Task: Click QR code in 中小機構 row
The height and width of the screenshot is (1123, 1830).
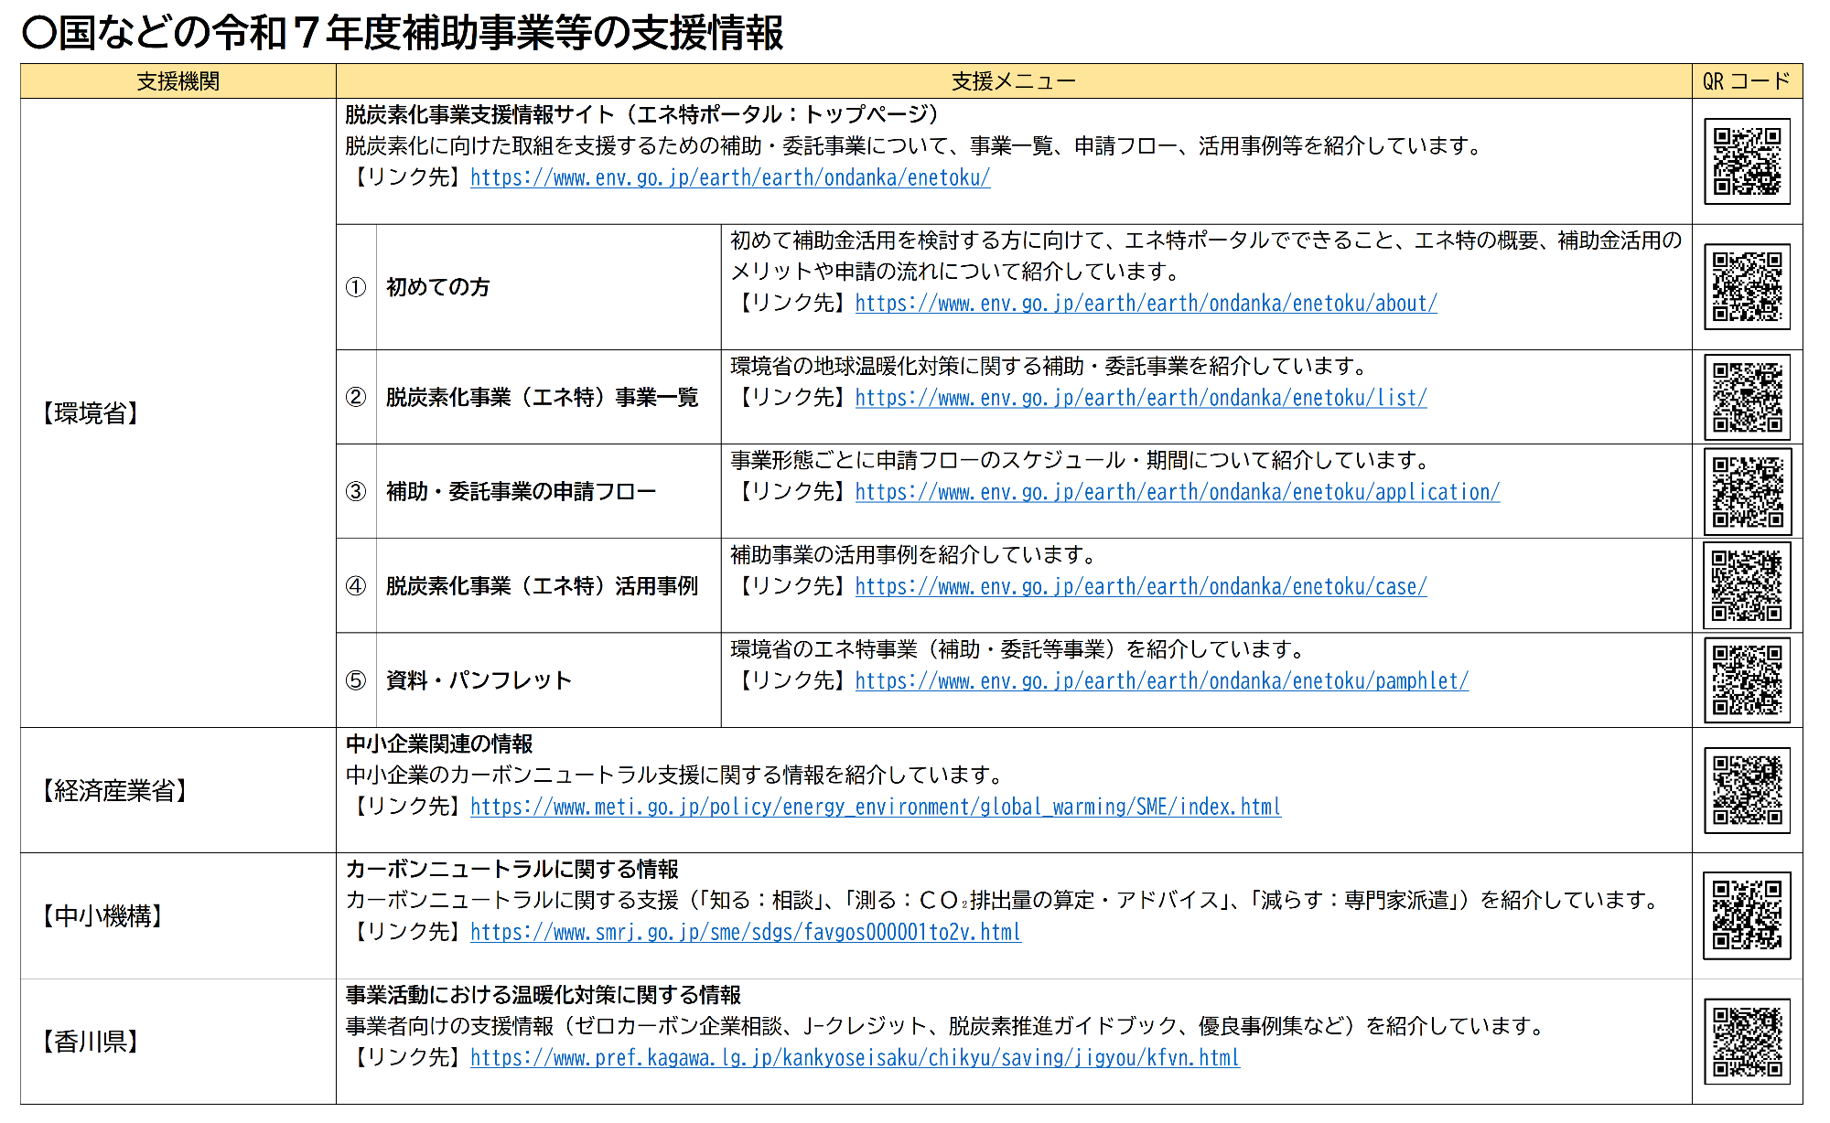Action: tap(1747, 915)
